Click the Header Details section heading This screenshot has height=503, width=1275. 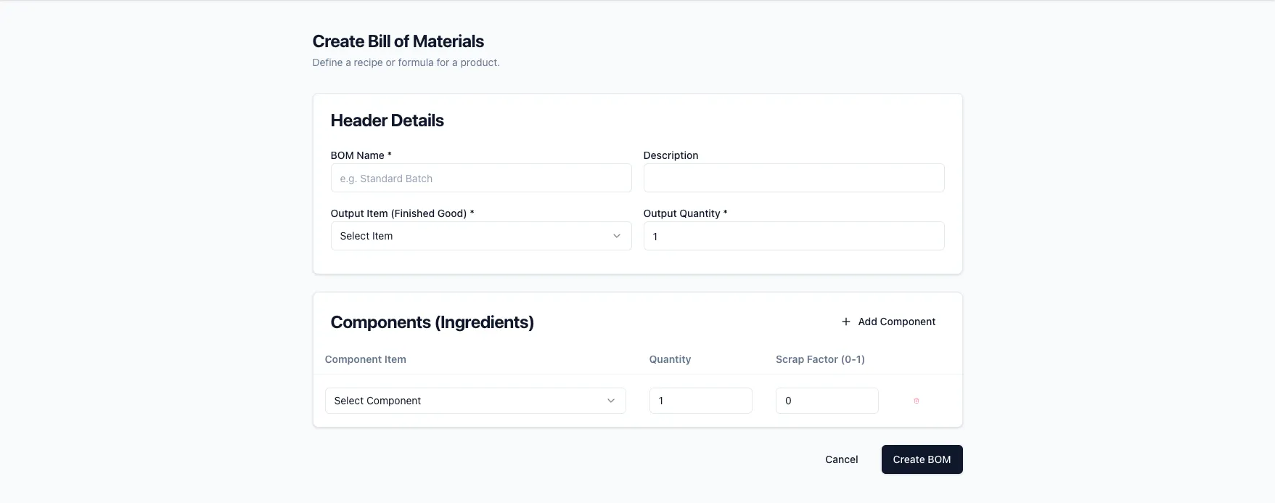387,120
